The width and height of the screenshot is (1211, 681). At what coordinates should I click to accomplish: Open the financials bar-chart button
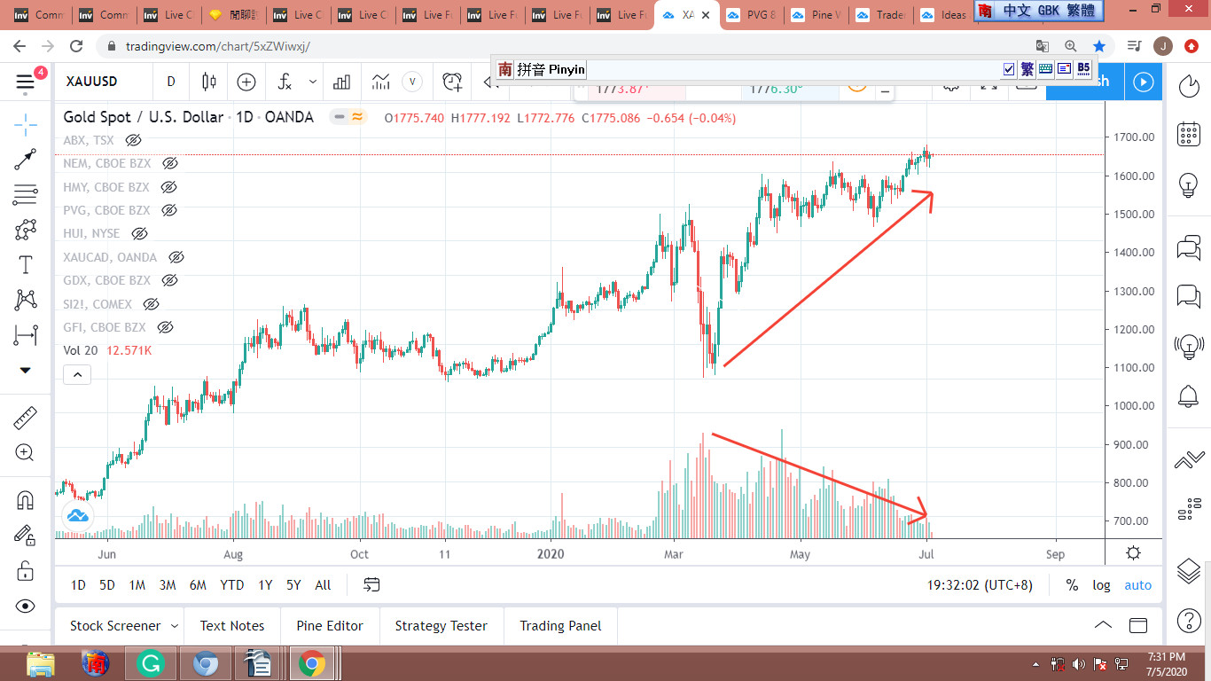coord(341,82)
